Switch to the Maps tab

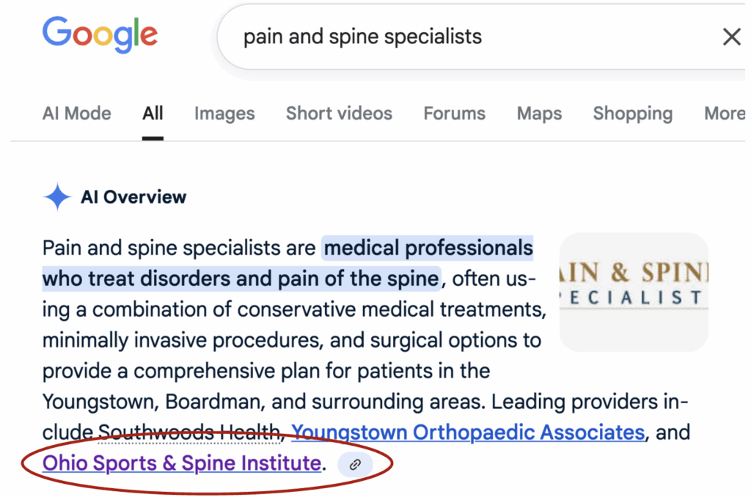click(539, 114)
